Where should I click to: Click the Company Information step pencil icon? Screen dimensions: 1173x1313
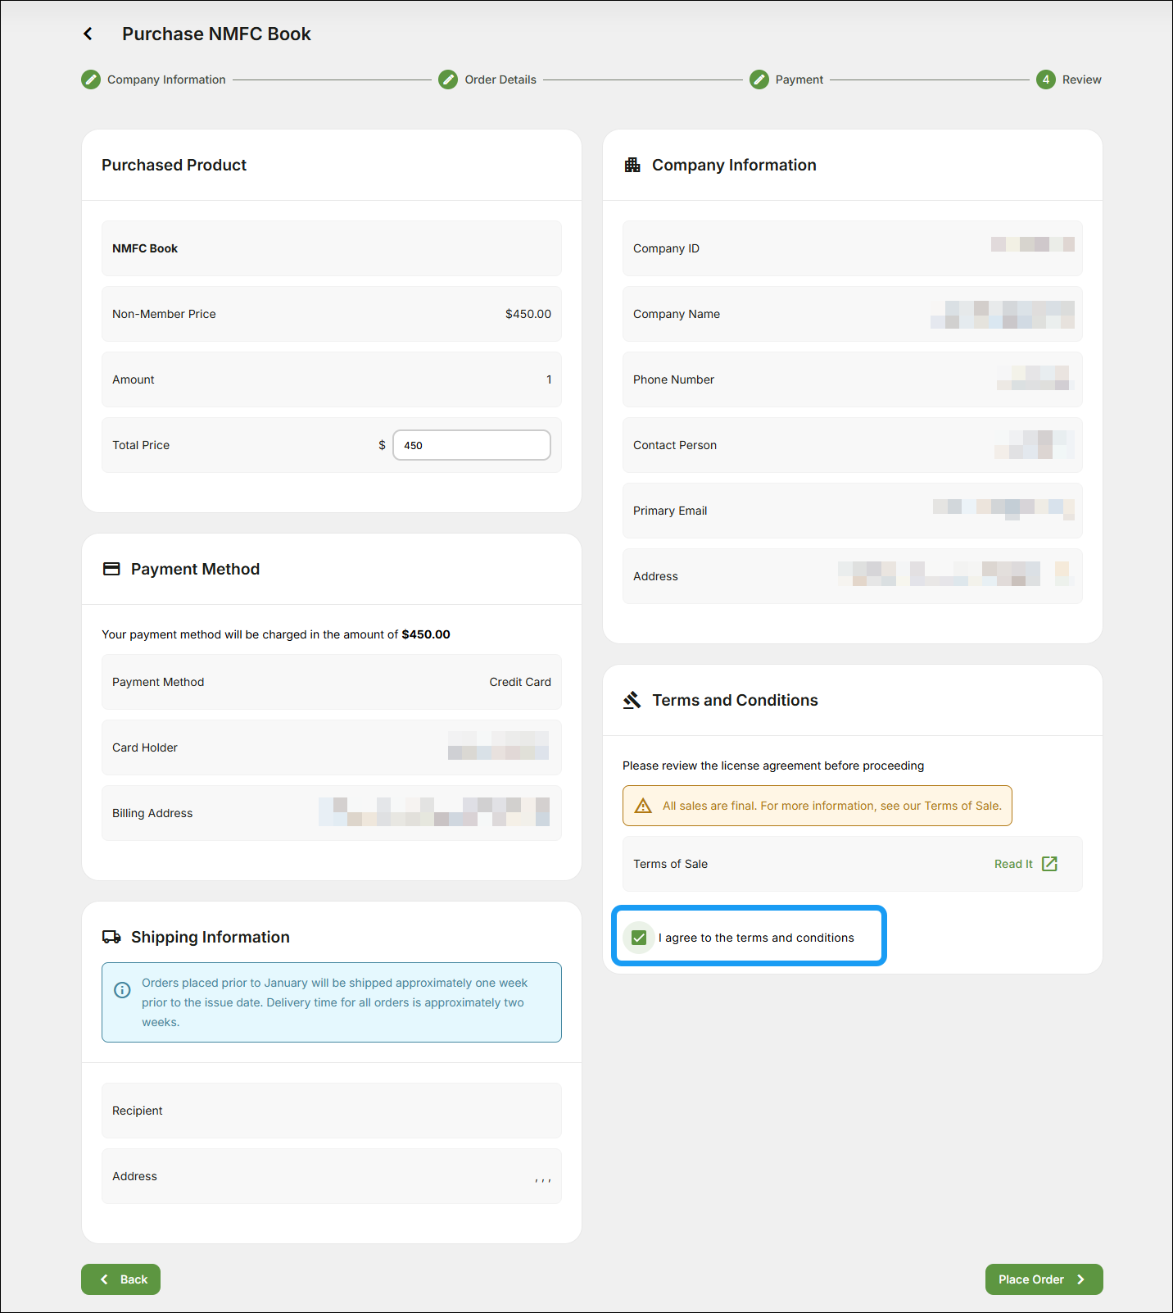(91, 80)
